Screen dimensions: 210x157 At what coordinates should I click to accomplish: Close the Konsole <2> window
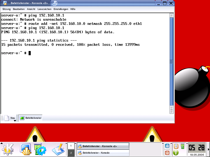pyautogui.click(x=171, y=3)
